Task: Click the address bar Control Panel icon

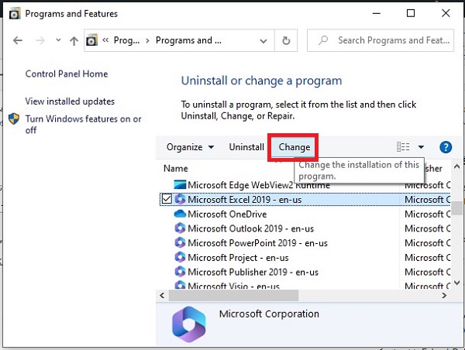Action: (x=91, y=40)
